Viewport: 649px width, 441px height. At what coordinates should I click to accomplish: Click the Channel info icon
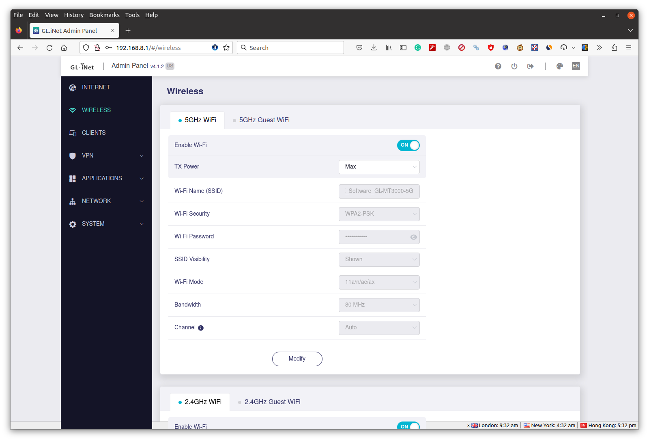click(201, 328)
